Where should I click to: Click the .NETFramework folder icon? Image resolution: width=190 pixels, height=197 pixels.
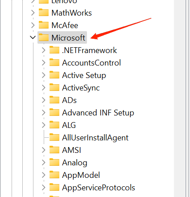[54, 50]
